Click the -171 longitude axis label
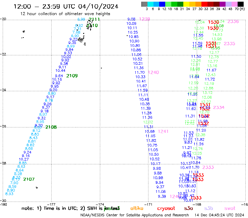248x218 pixels. point(148,204)
